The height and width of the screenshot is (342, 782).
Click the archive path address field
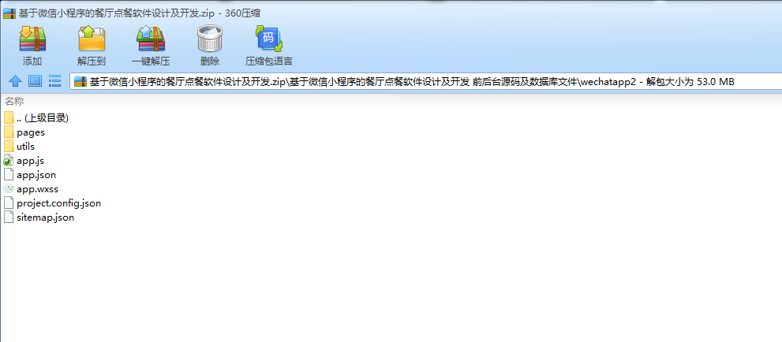pyautogui.click(x=426, y=82)
